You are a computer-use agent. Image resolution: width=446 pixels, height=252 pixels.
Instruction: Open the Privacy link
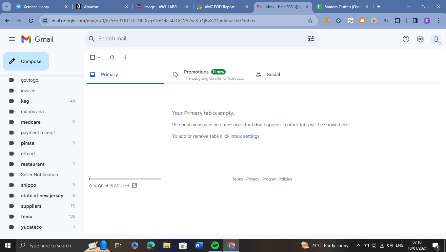253,179
